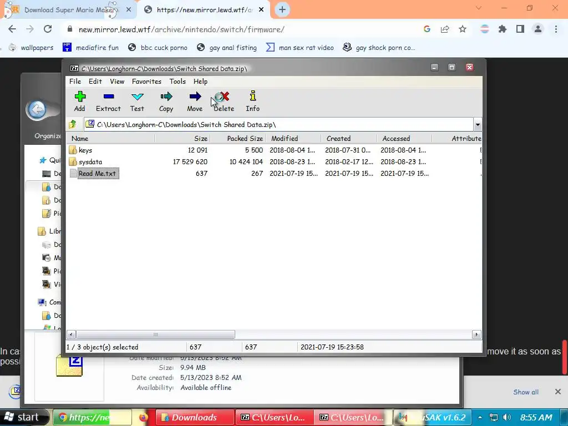The height and width of the screenshot is (426, 568).
Task: Reload the current web page
Action: pos(48,29)
